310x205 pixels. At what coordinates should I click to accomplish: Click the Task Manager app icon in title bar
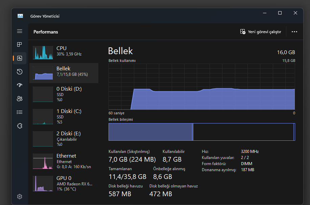tap(20, 16)
